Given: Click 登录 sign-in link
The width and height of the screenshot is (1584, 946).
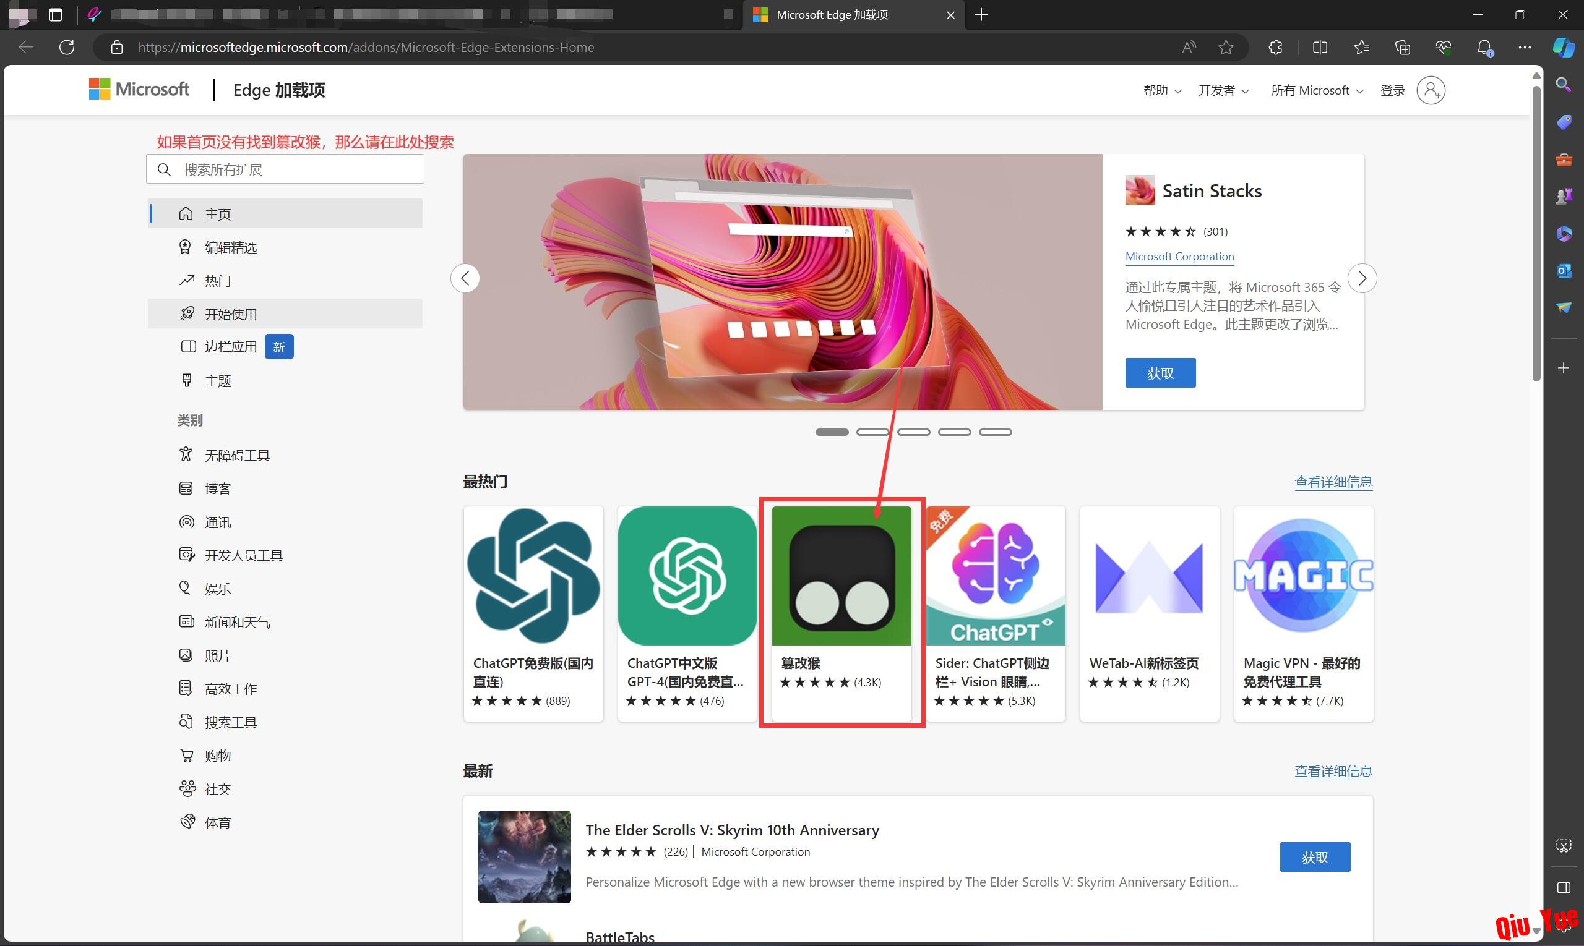Looking at the screenshot, I should (x=1393, y=90).
